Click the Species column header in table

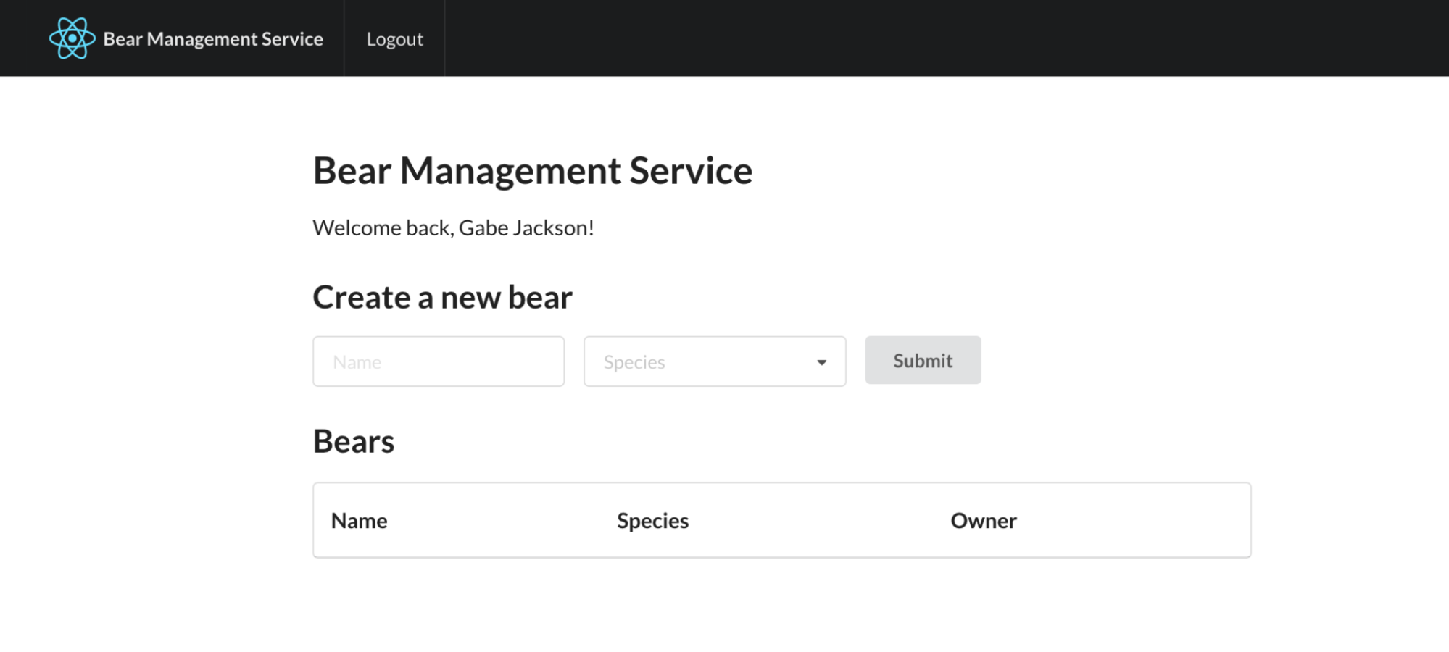coord(652,521)
